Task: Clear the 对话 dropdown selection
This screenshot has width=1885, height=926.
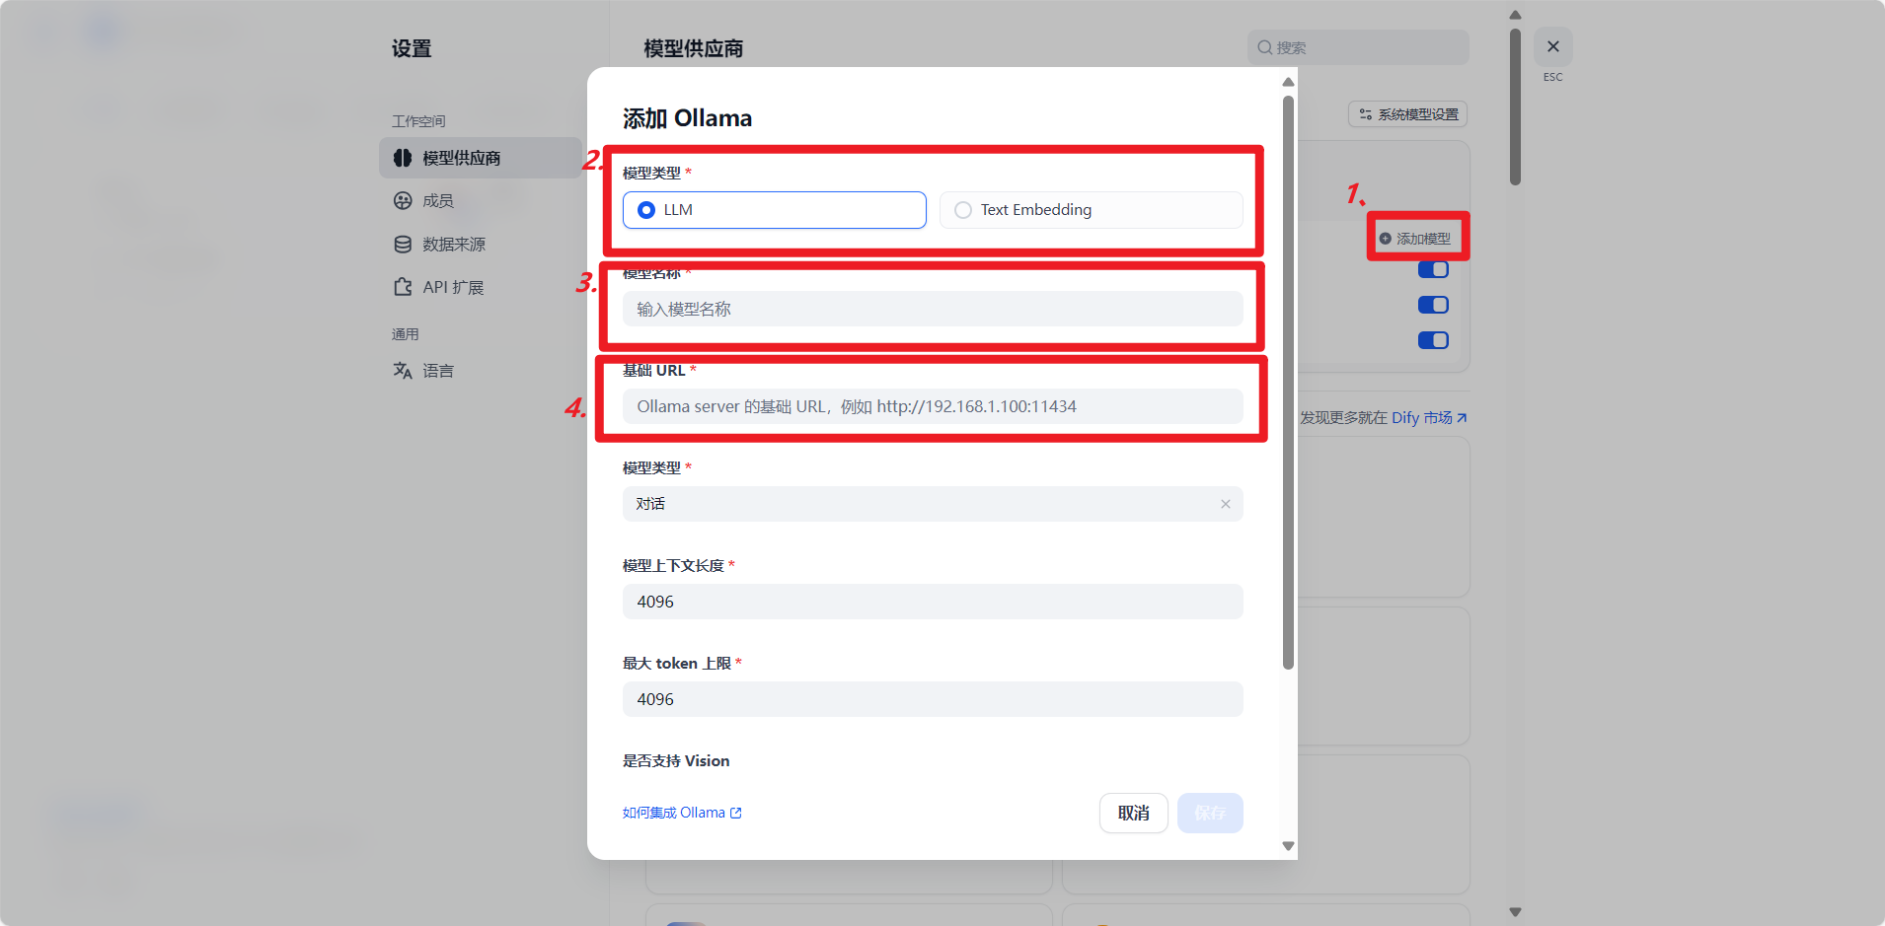Action: tap(1225, 504)
